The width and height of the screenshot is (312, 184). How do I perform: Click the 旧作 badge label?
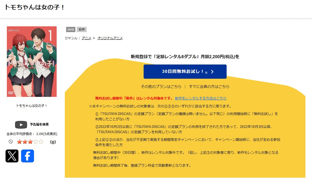[81, 29]
